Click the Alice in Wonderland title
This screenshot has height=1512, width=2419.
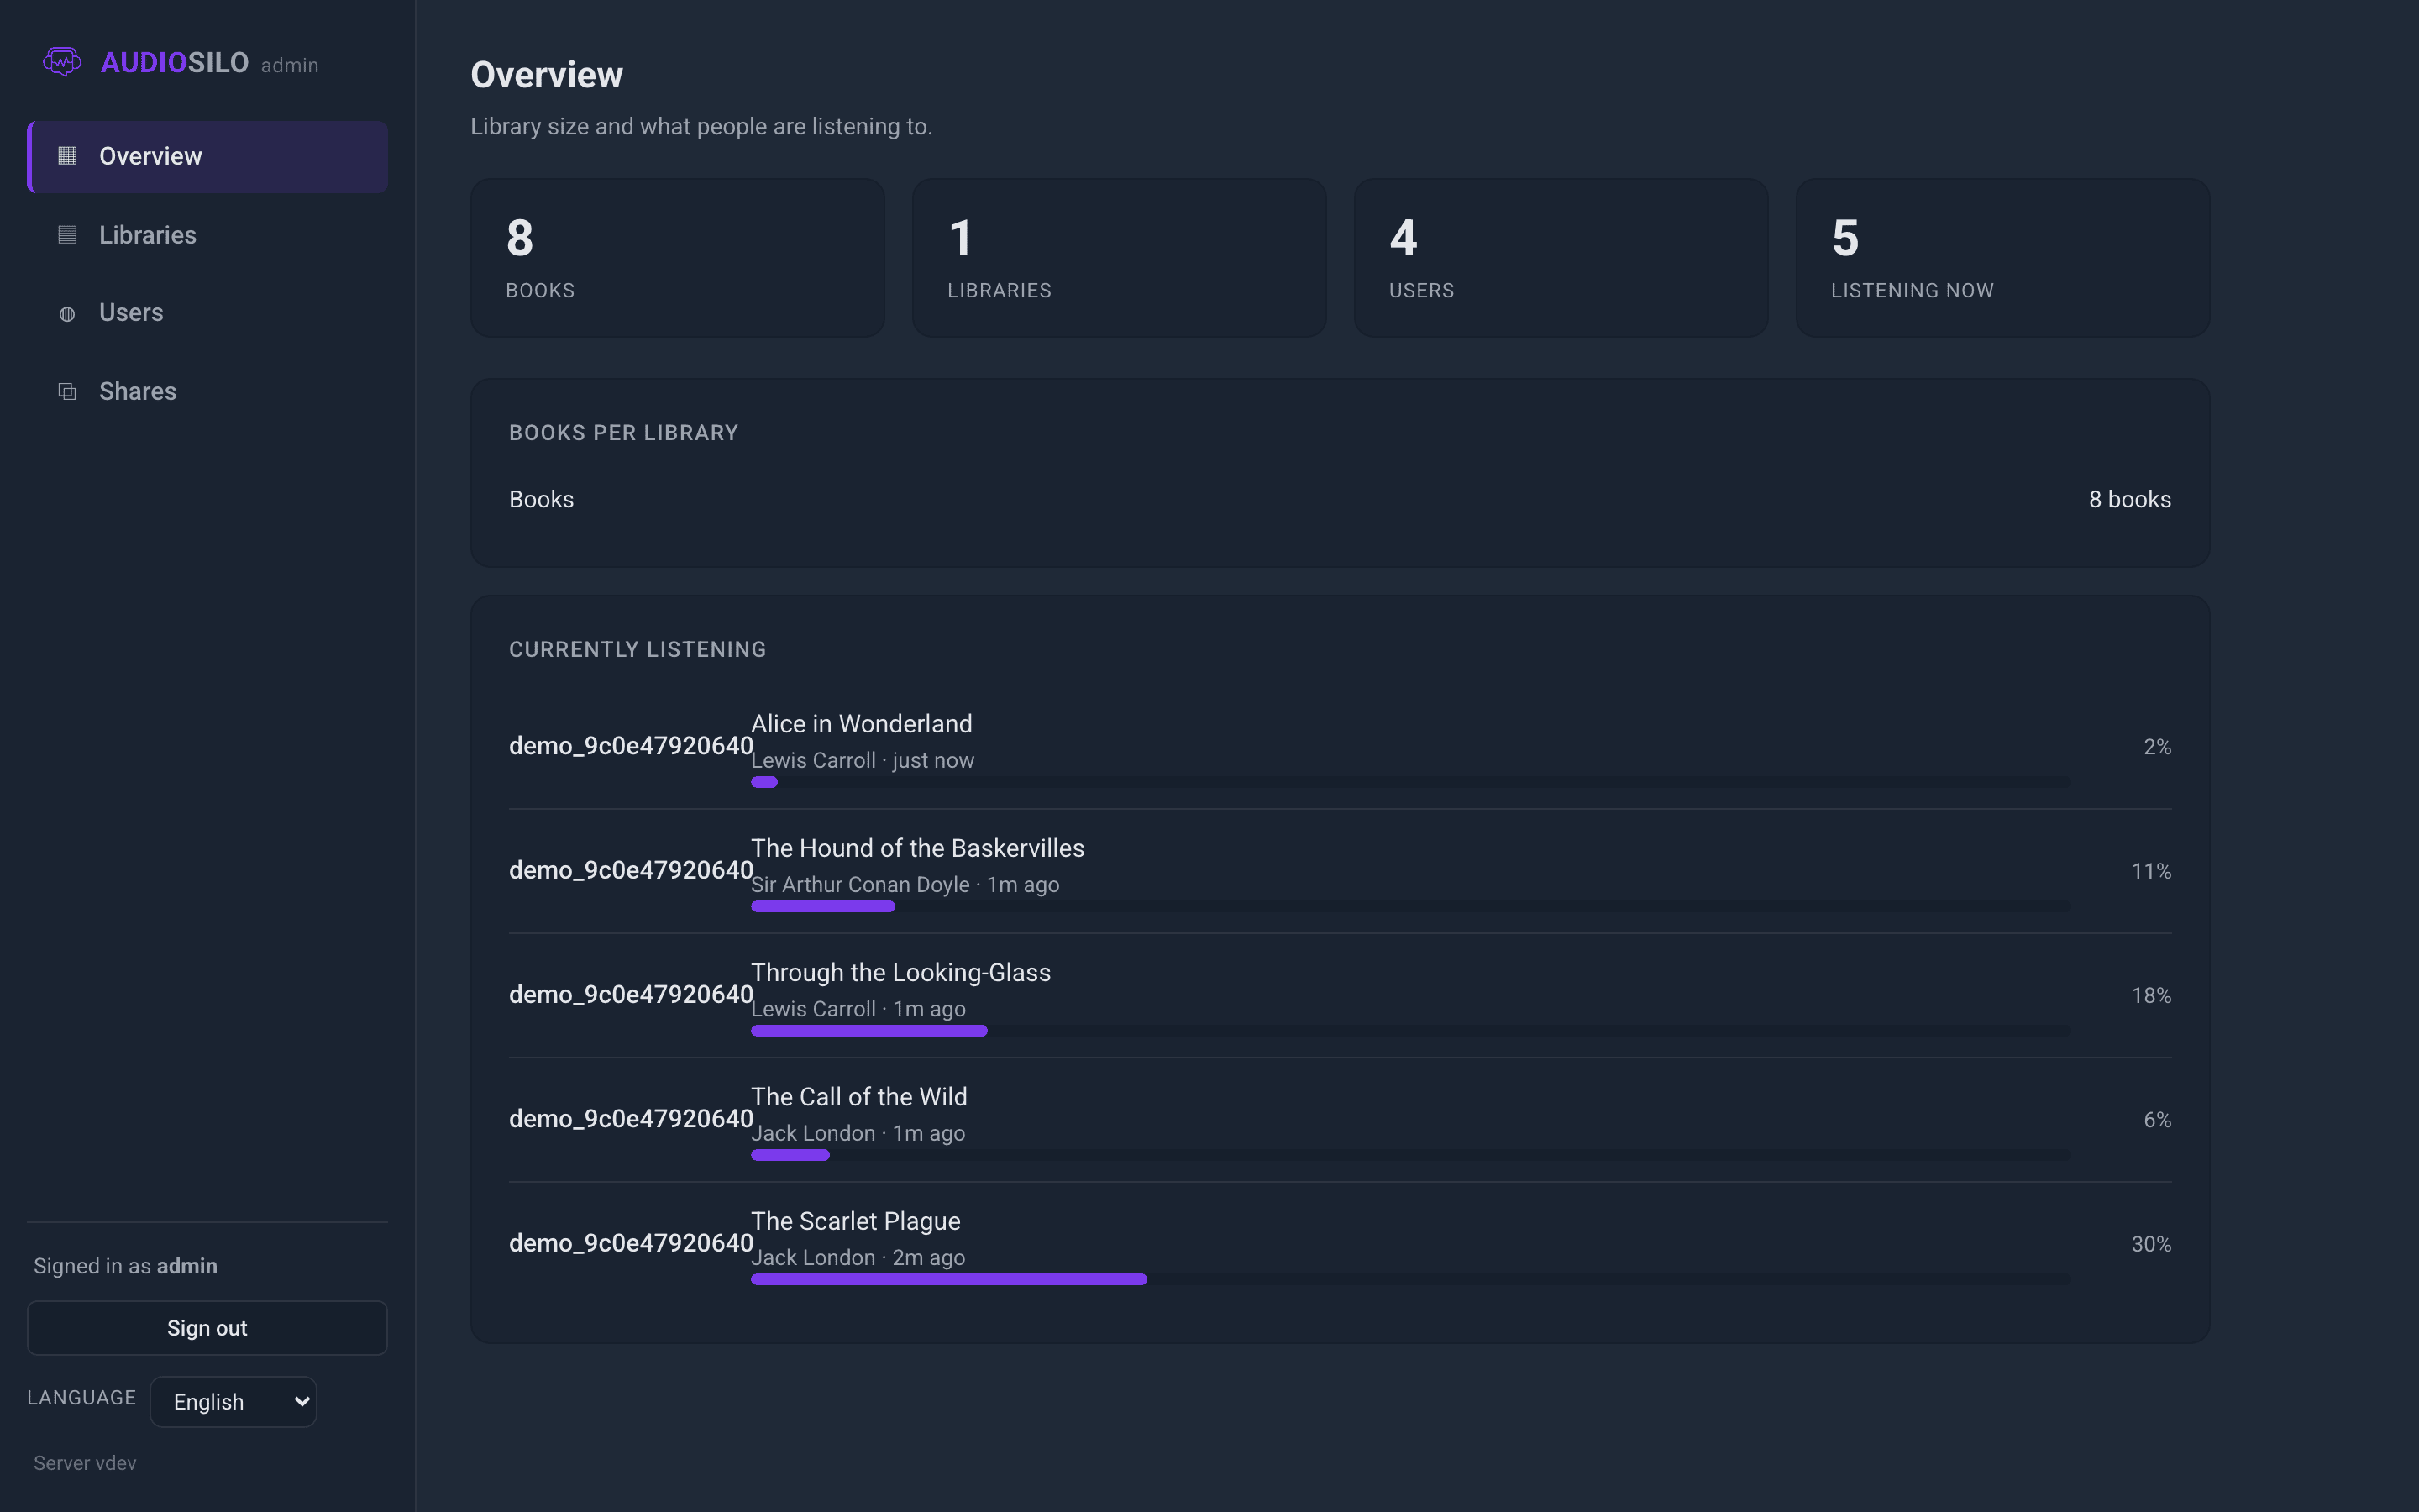[x=862, y=724]
